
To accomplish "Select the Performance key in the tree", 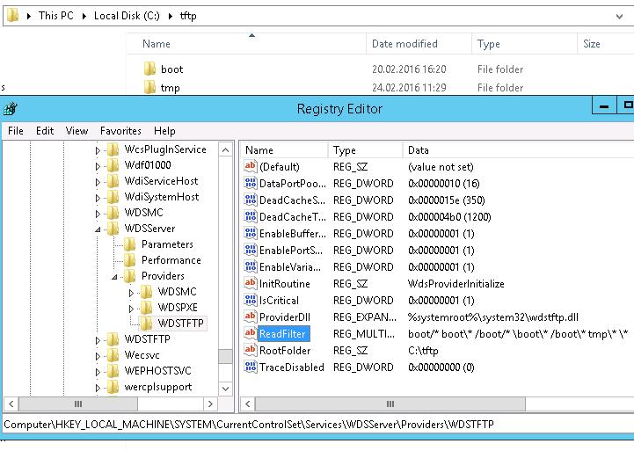I will (171, 260).
